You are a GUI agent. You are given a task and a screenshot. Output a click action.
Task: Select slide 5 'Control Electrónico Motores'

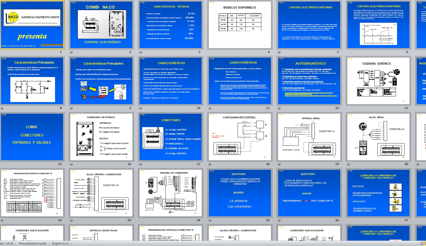coord(309,25)
